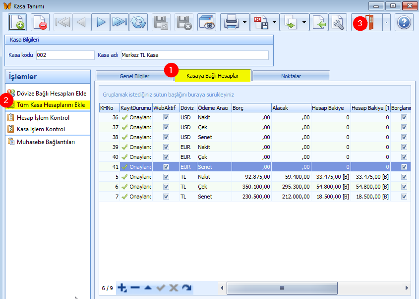Toggle WebAktif checkbox for row 37
Viewport: 419px width, 299px height.
[166, 127]
